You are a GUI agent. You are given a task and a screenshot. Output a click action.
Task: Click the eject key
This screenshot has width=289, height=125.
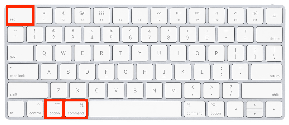[274, 16]
